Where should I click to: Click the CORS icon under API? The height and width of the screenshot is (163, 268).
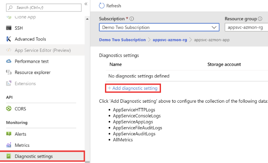(9, 109)
